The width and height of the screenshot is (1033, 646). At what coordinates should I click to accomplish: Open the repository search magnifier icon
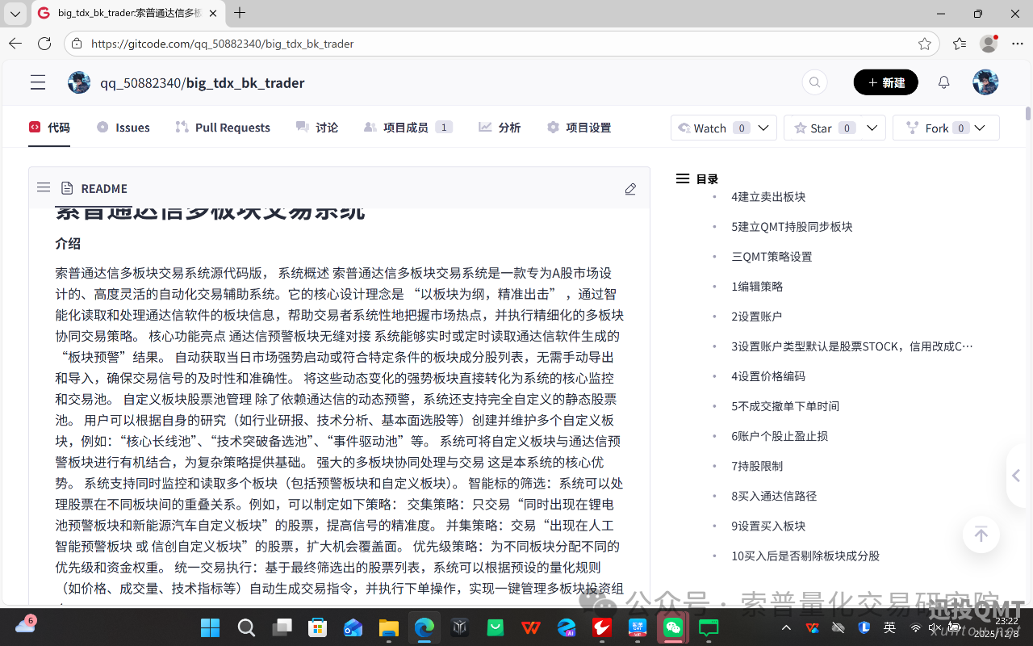[814, 82]
